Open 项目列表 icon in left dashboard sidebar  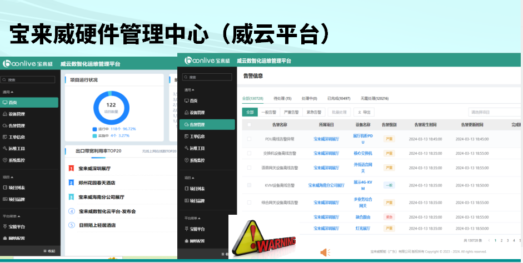pyautogui.click(x=6, y=188)
